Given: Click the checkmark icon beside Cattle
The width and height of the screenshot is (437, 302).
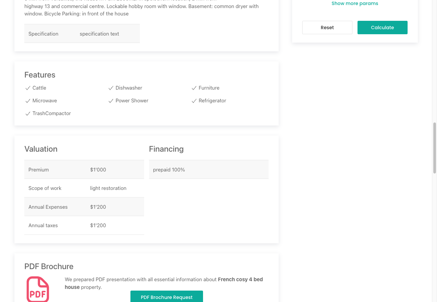Looking at the screenshot, I should click(x=28, y=88).
